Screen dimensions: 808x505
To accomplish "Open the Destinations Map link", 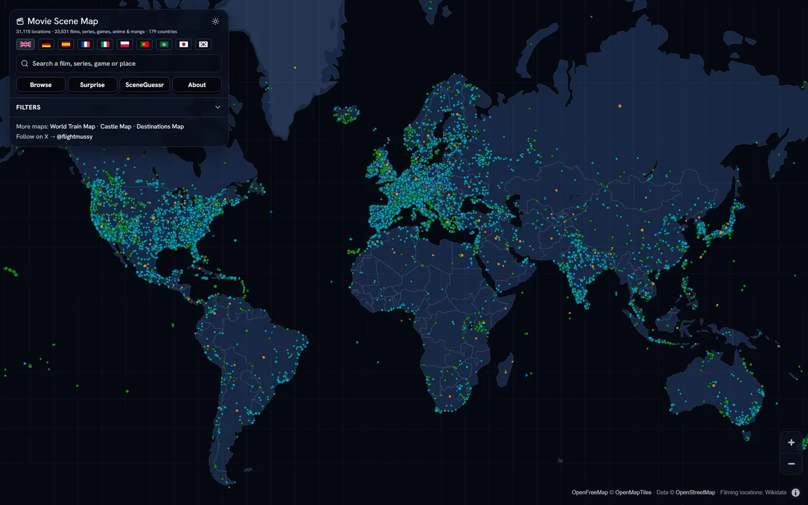I will click(x=160, y=127).
